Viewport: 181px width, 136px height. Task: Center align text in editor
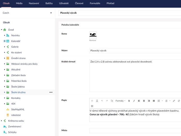click(x=144, y=101)
